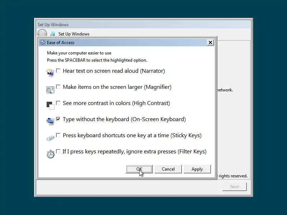This screenshot has height=215, width=287.
Task: Click the Sticky Keys icon
Action: [50, 138]
